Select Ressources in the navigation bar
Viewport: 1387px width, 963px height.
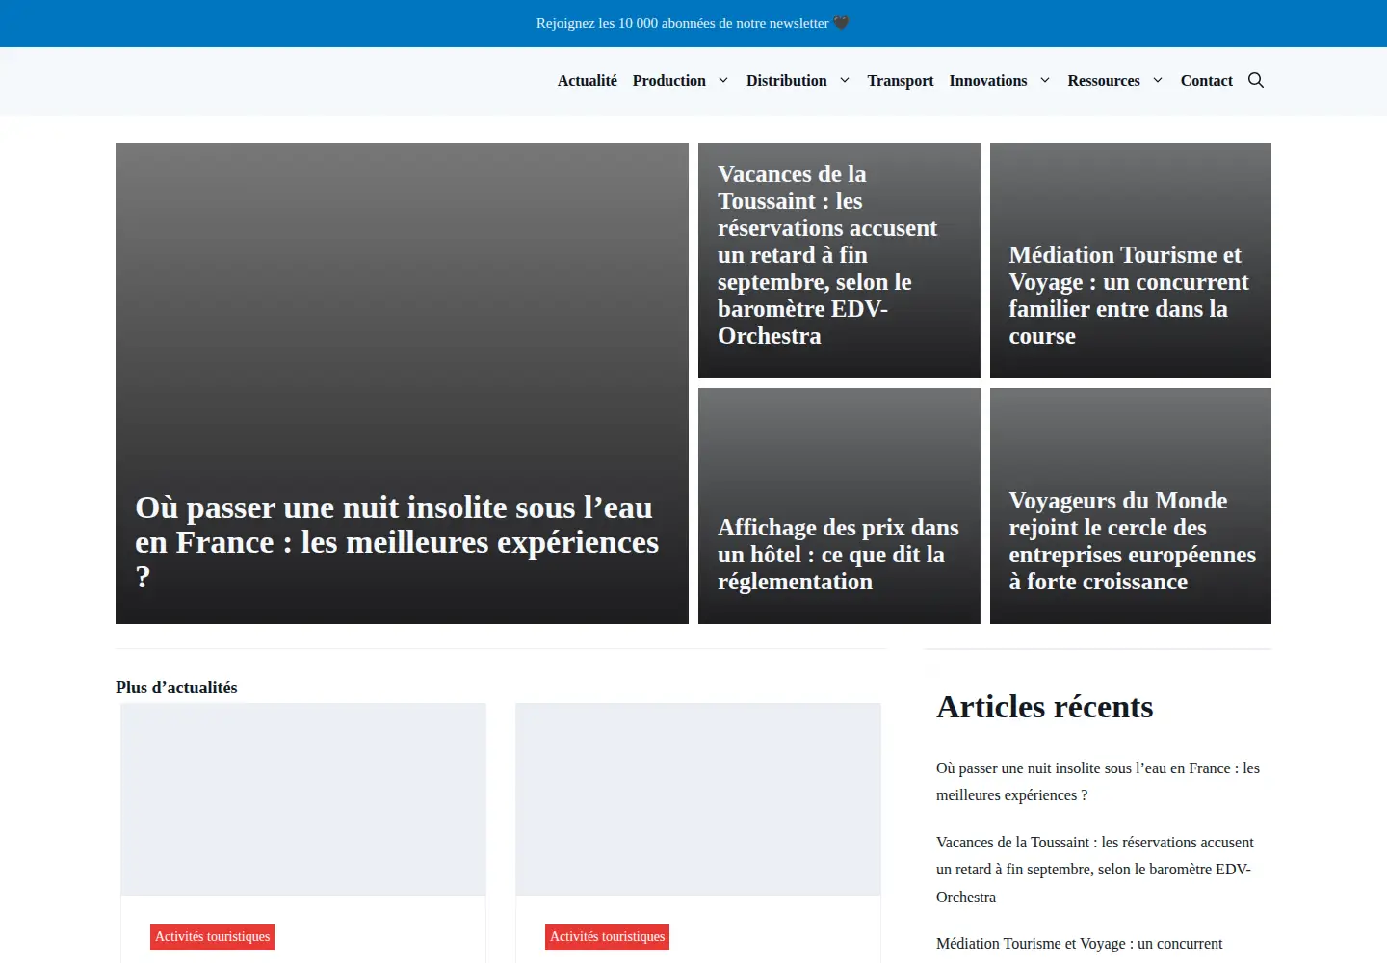1104,81
